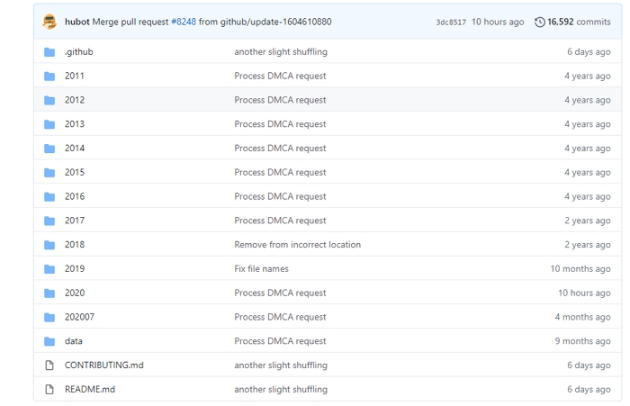This screenshot has height=406, width=630.
Task: Click the README.md file icon
Action: pos(49,390)
